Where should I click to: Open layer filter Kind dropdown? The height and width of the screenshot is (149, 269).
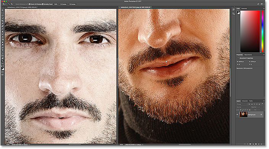coord(242,104)
